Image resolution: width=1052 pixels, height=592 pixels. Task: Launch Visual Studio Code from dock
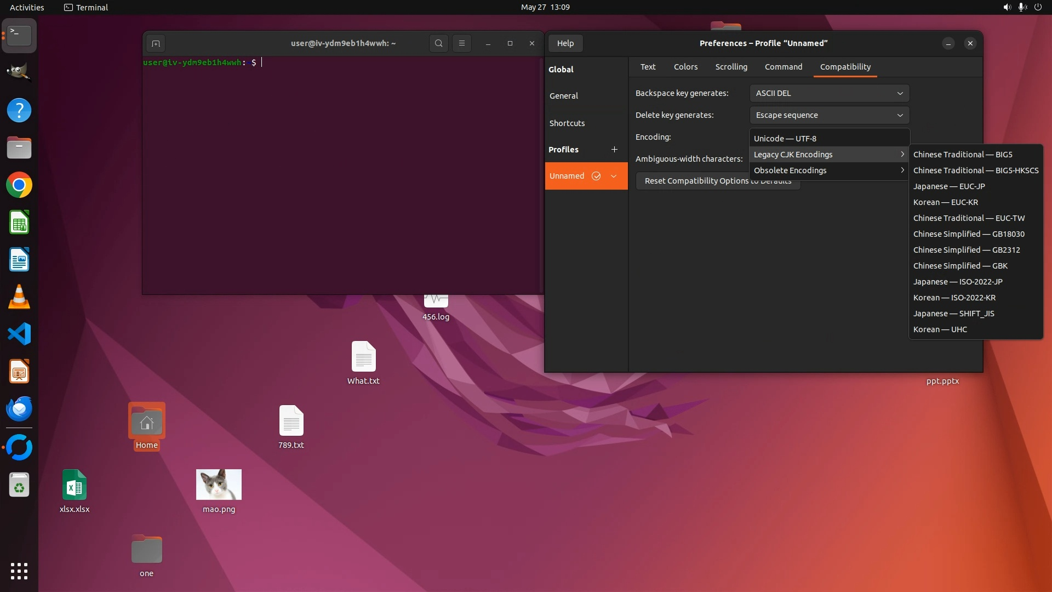(19, 334)
